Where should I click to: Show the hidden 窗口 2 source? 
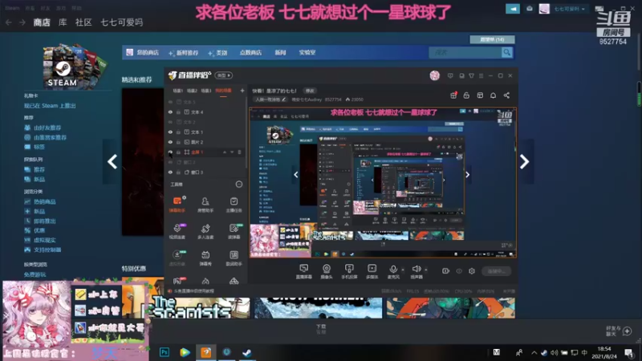170,162
